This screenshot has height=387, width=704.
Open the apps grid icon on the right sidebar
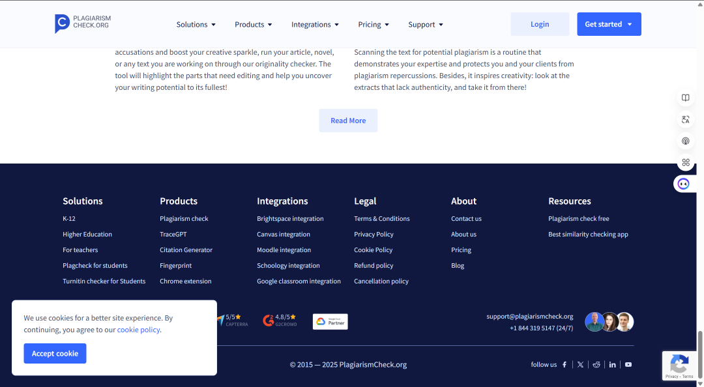[685, 162]
